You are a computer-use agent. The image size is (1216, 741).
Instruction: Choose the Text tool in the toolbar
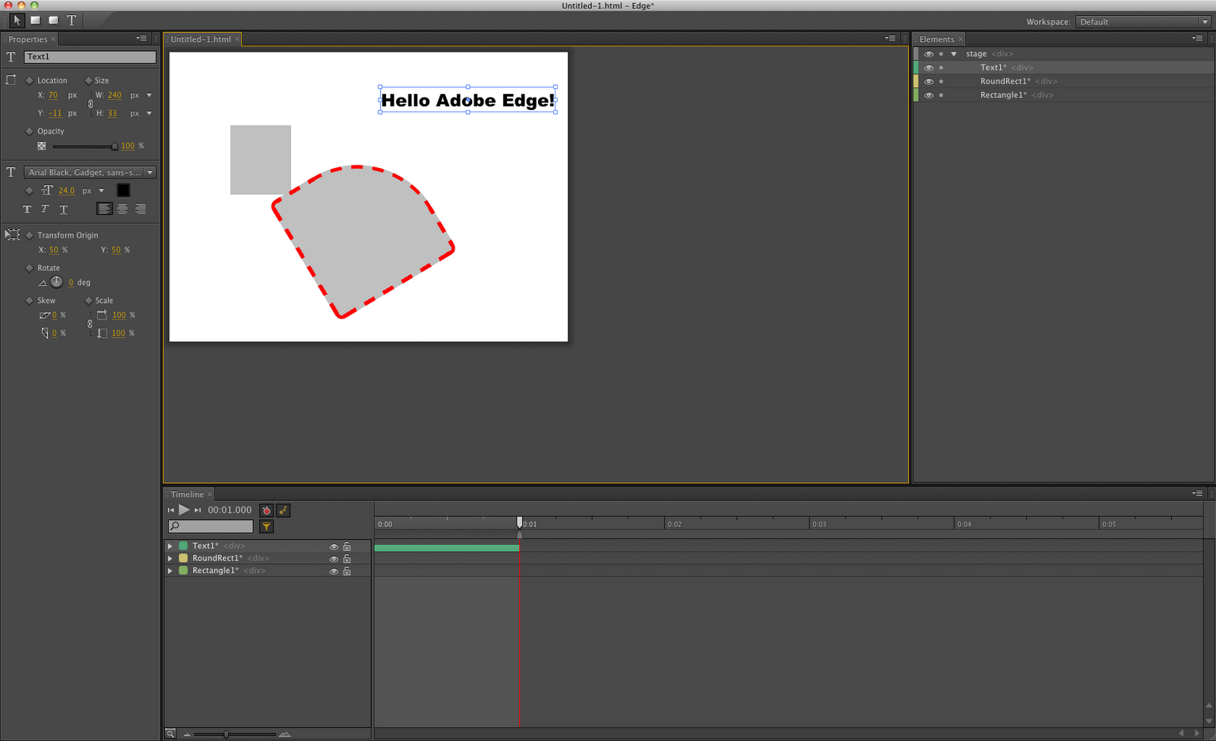pyautogui.click(x=71, y=20)
